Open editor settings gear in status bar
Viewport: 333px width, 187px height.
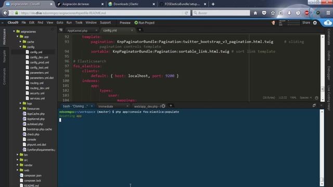pos(316,98)
